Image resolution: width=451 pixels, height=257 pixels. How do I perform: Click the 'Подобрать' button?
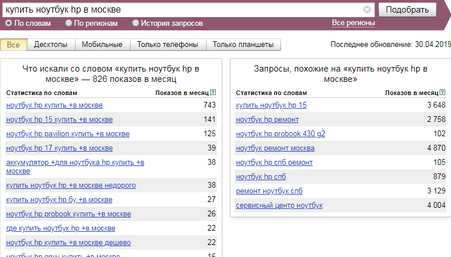click(408, 10)
